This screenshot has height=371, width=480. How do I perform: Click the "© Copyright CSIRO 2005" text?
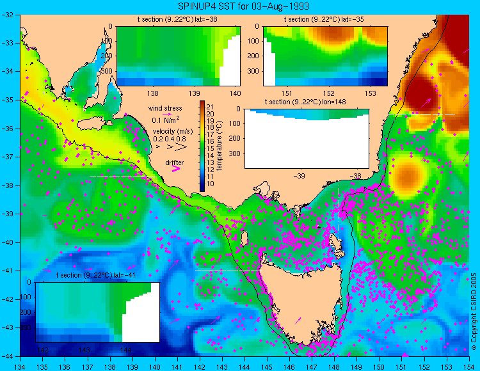[x=474, y=312]
